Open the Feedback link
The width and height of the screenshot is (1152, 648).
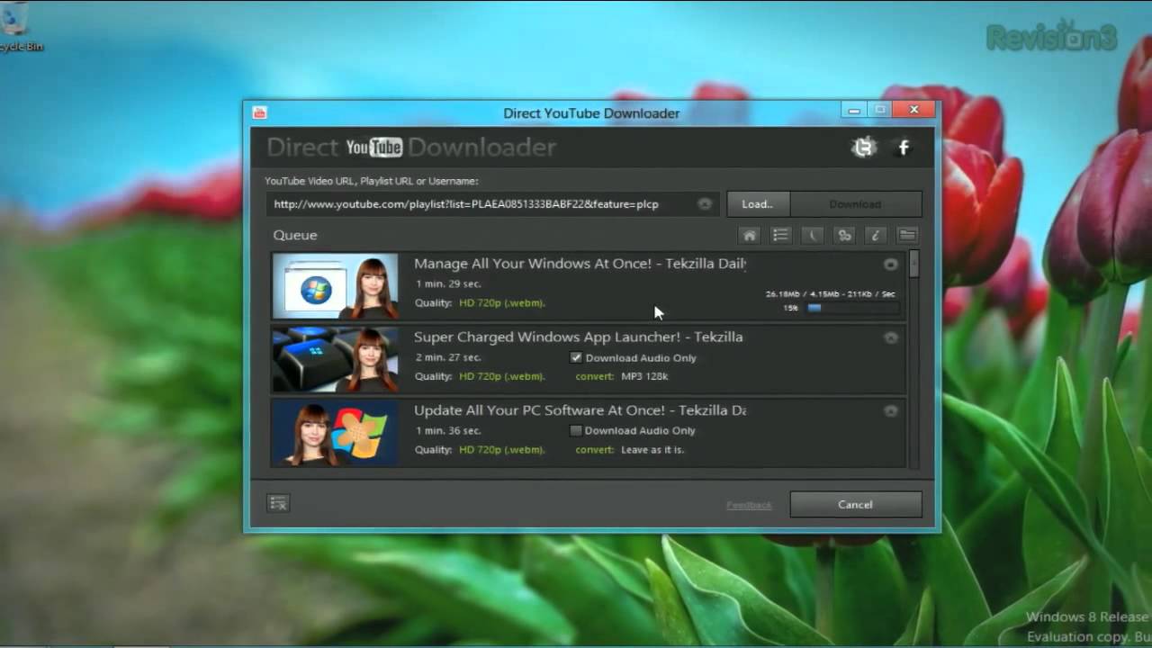click(749, 505)
